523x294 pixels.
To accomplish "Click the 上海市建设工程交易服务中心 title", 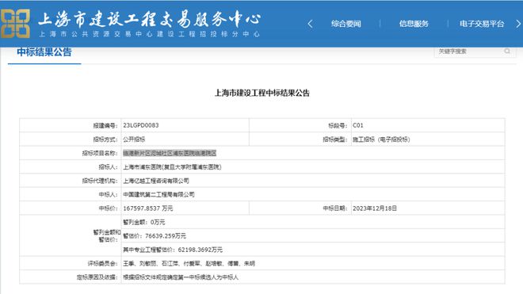I will (149, 19).
